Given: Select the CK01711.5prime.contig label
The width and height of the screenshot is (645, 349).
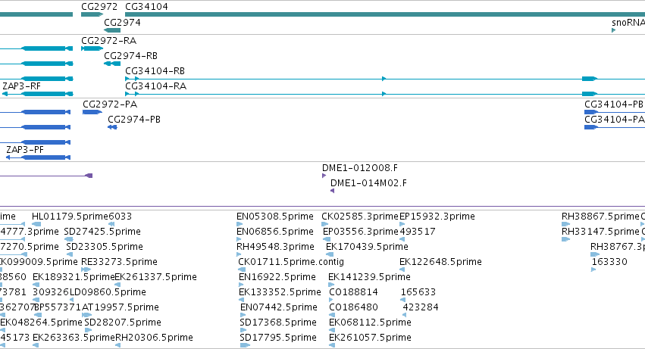Looking at the screenshot, I should (x=291, y=262).
